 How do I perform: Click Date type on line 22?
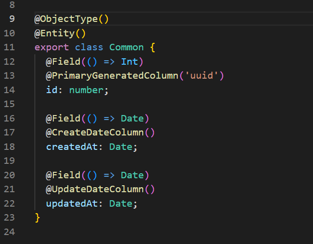point(121,204)
